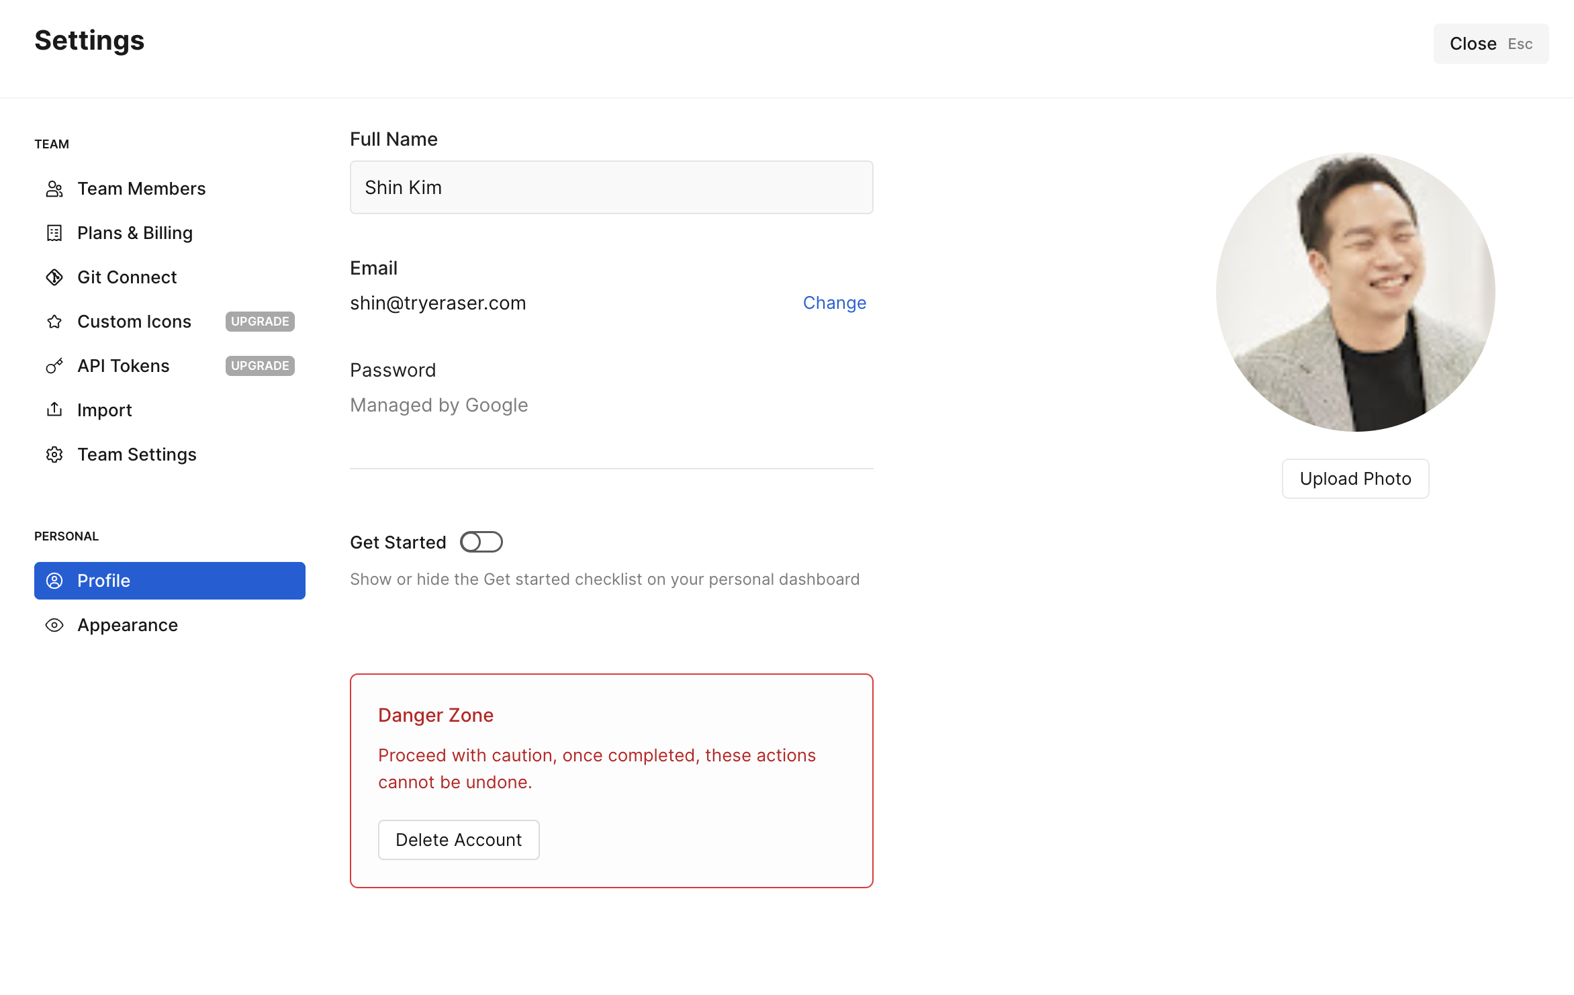Toggle the Get Started switch
This screenshot has height=995, width=1574.
481,542
